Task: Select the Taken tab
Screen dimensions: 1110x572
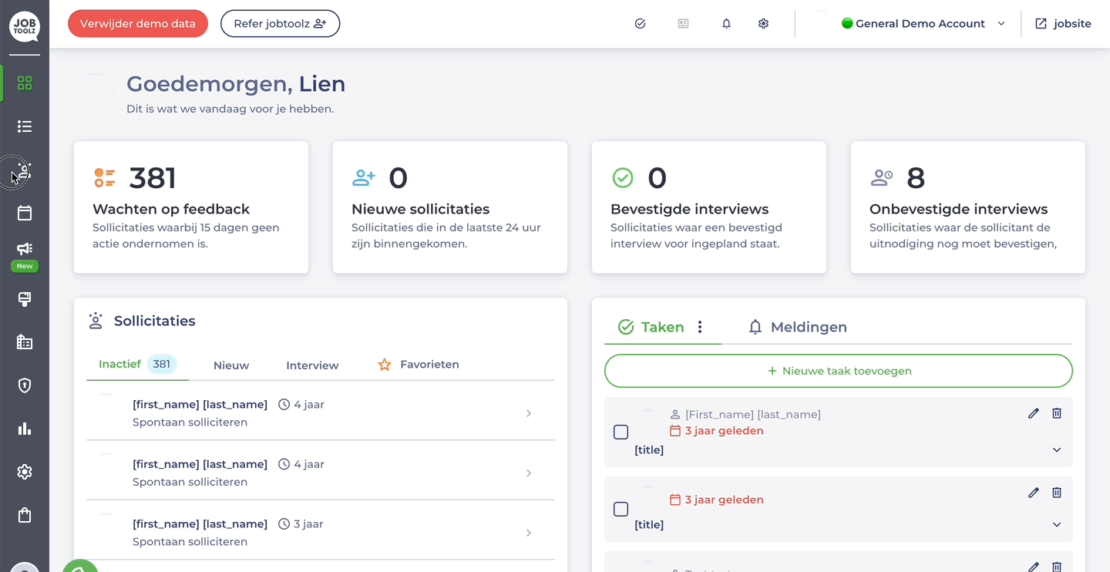Action: [662, 327]
